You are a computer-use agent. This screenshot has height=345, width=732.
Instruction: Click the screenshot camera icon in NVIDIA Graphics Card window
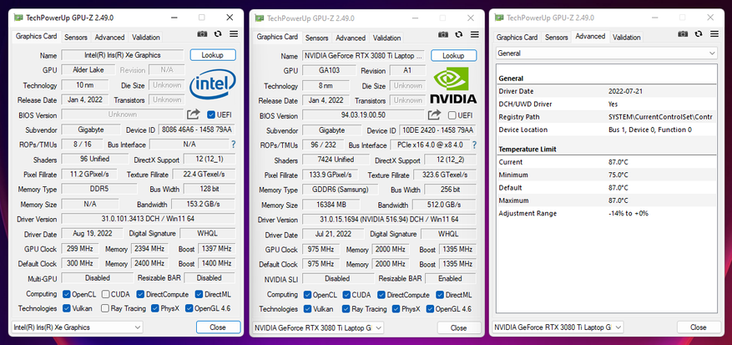click(443, 34)
